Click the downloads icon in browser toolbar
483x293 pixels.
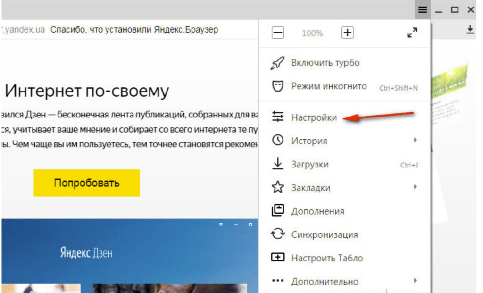click(x=470, y=30)
